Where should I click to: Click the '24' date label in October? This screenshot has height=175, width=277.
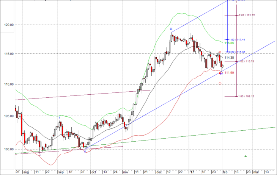(x=115, y=172)
